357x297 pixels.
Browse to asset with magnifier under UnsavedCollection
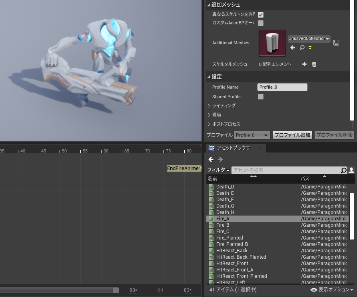[302, 47]
